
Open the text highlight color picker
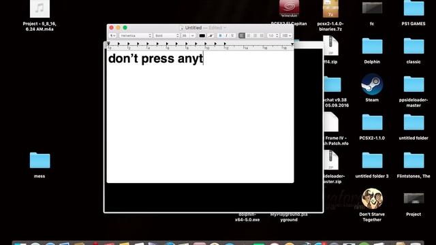point(211,35)
